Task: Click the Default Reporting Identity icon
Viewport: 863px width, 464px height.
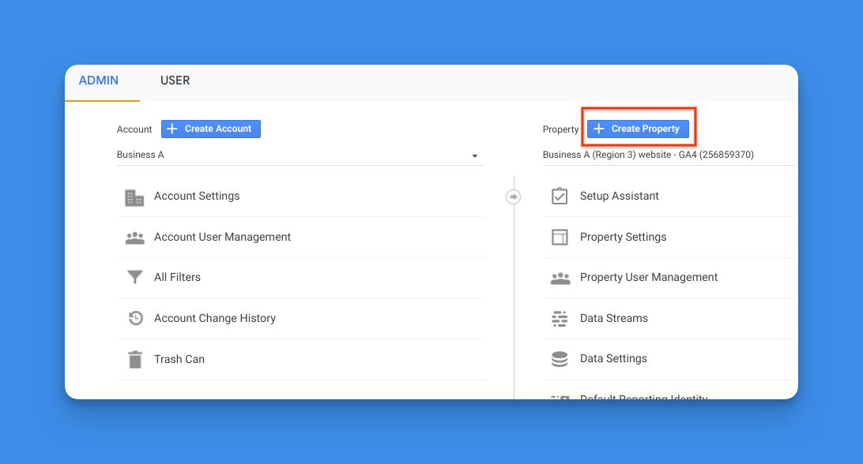Action: pos(560,396)
